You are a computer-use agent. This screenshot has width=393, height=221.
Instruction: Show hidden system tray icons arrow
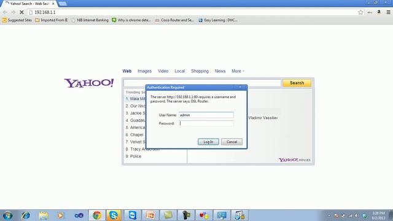point(329,215)
